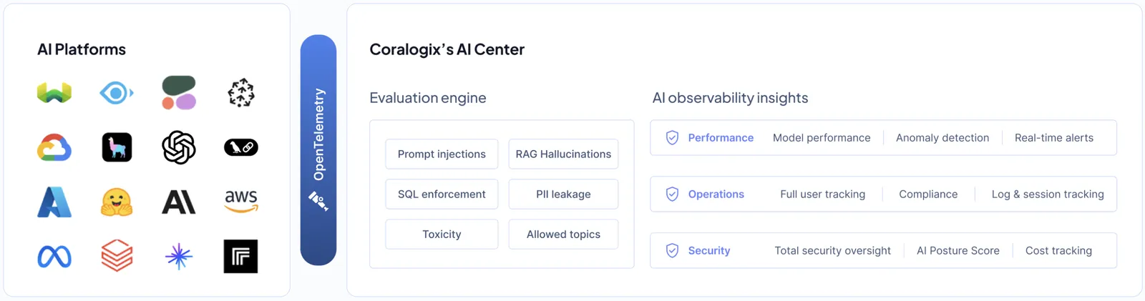Image resolution: width=1145 pixels, height=301 pixels.
Task: Click the vertical OpenTelemetry bar
Action: [318, 150]
